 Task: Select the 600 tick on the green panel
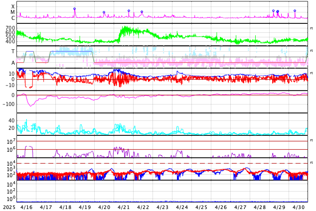tap(10, 32)
